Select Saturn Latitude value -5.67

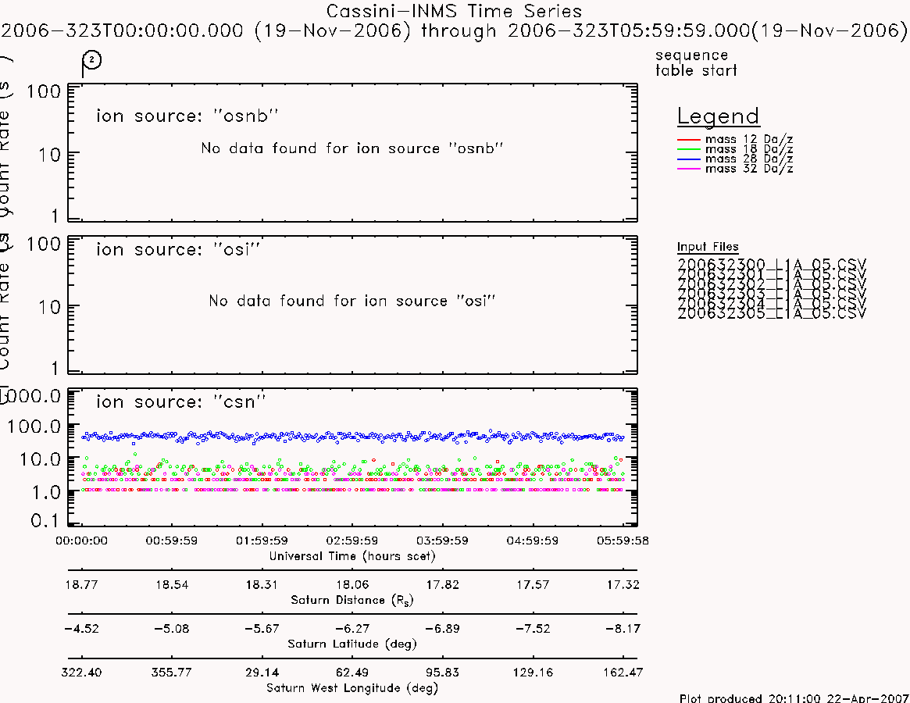click(262, 629)
